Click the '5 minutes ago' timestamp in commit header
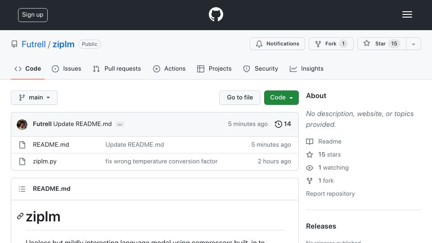 (x=247, y=124)
